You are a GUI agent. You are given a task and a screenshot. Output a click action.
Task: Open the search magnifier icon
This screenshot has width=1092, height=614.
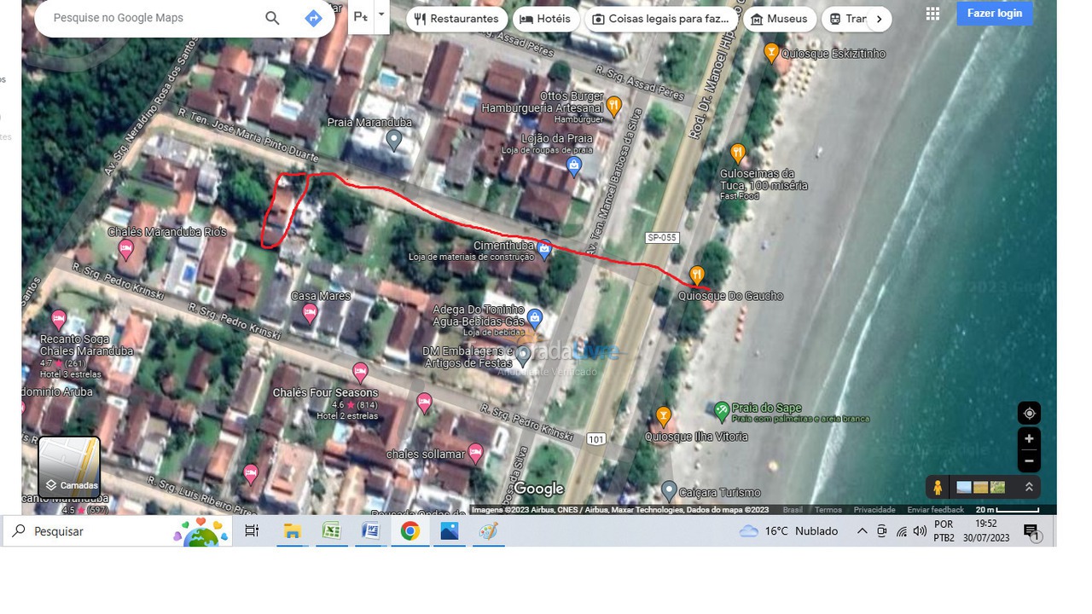pos(271,17)
